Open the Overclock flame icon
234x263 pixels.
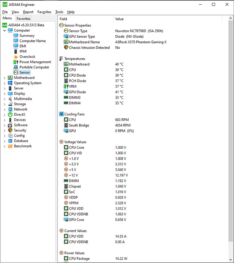coord(16,57)
